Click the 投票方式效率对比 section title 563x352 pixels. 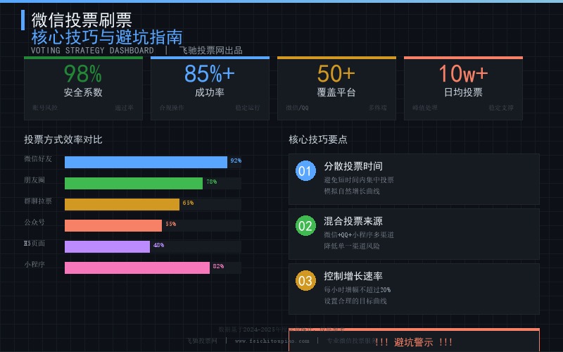63,139
